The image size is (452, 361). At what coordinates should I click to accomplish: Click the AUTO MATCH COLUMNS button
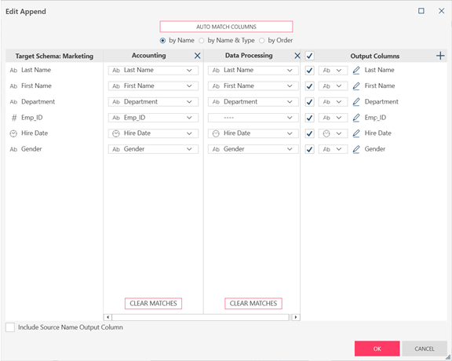226,27
